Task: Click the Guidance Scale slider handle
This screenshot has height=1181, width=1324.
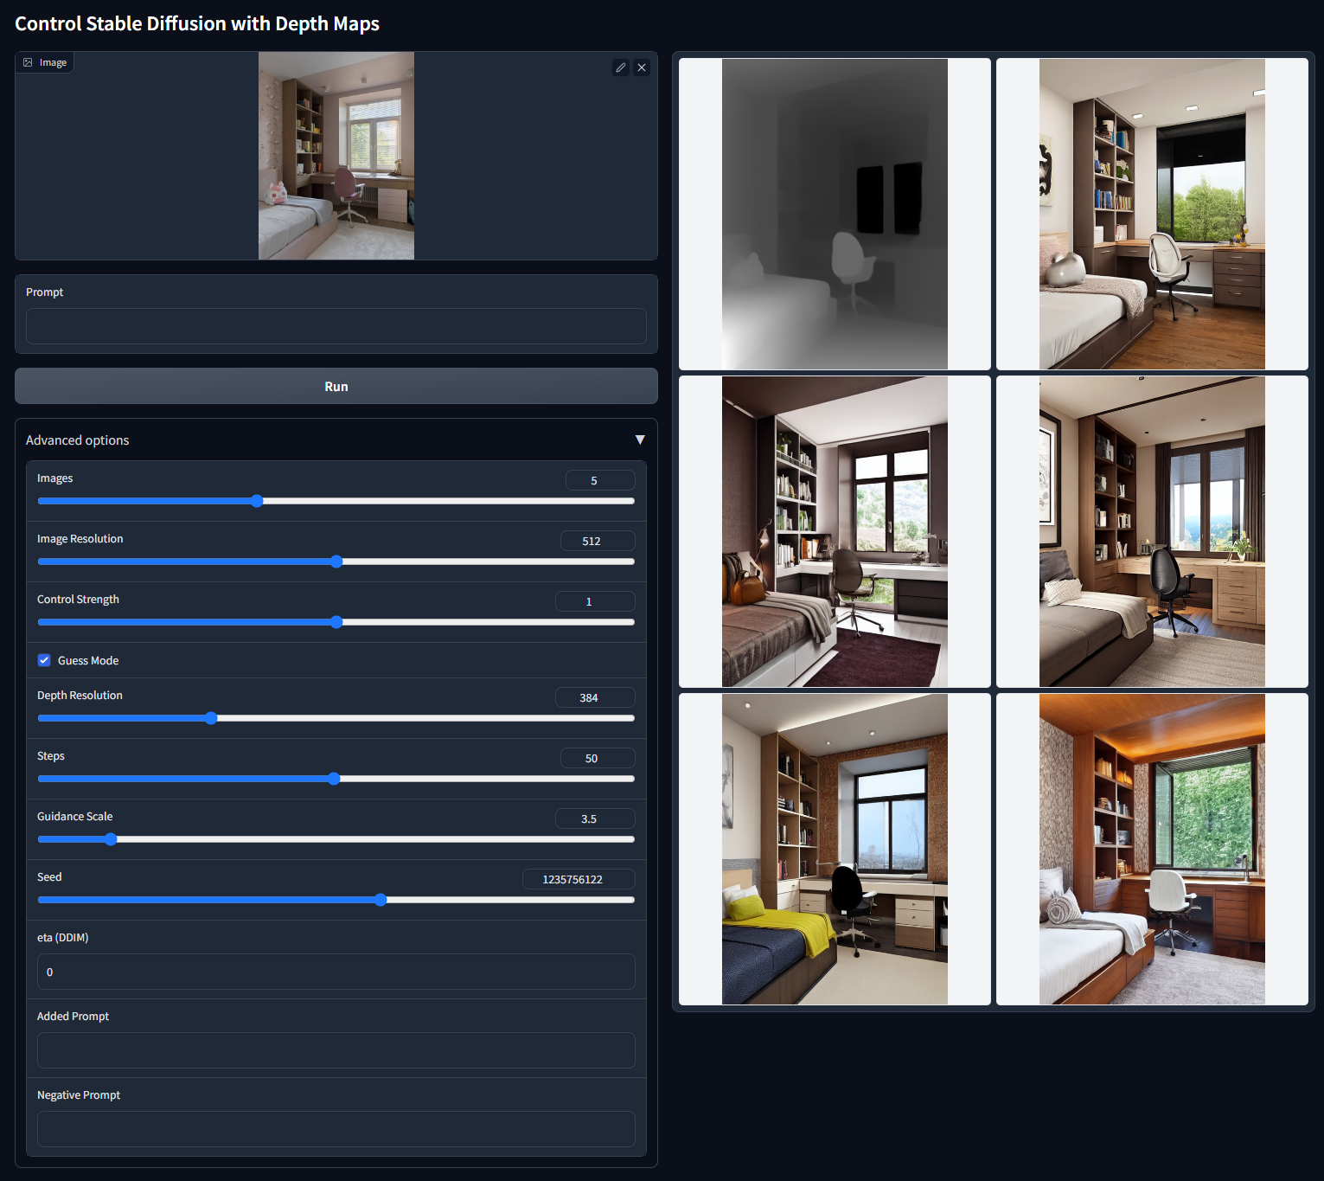Action: coord(111,839)
